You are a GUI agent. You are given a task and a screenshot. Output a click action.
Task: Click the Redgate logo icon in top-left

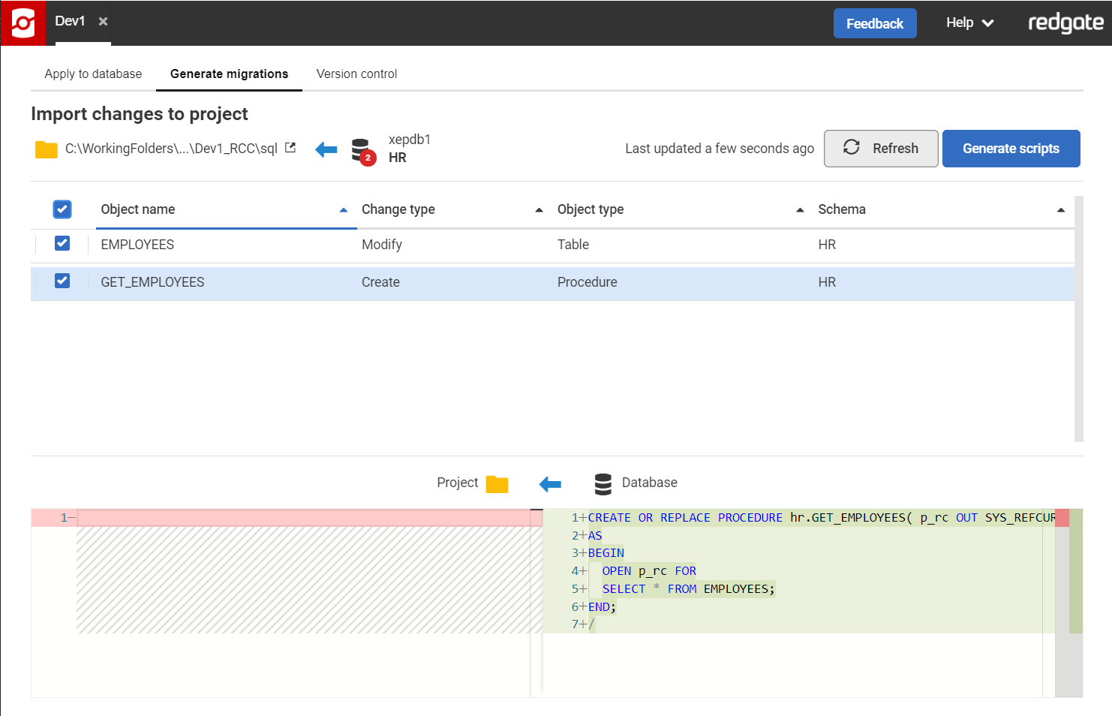(x=23, y=23)
